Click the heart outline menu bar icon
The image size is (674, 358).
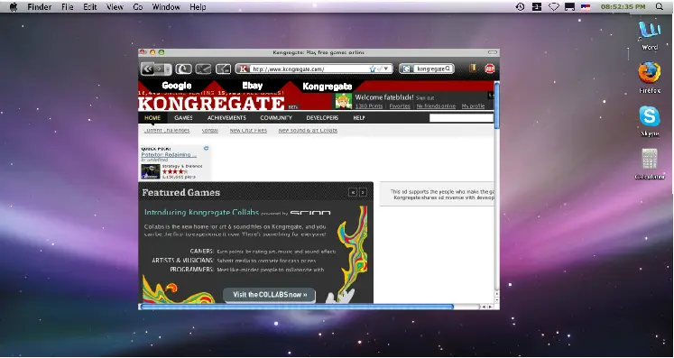[x=554, y=7]
